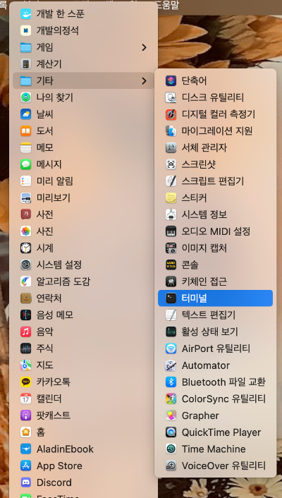This screenshot has height=498, width=282.
Task: Open 미리 알림 Reminders entry
Action: tap(83, 181)
